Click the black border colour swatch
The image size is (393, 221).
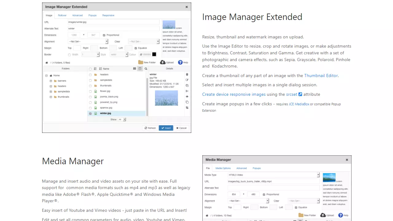[x=154, y=54]
